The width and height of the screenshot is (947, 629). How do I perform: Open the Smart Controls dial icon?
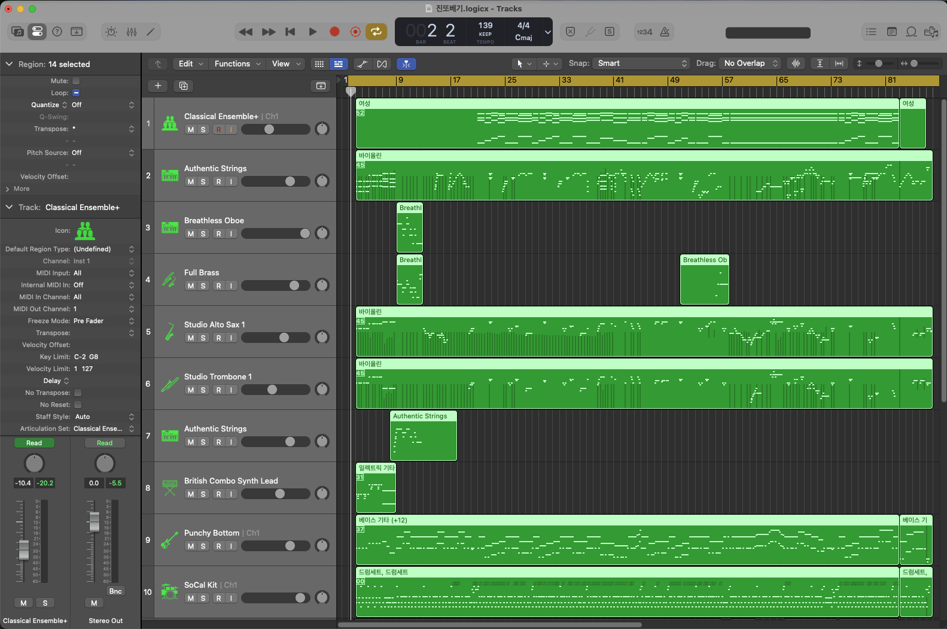(111, 32)
